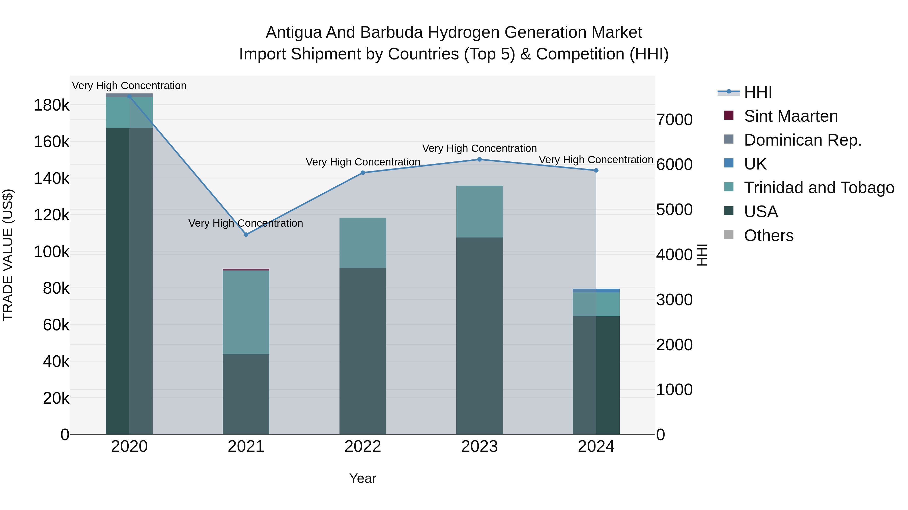Click the 4000 right-axis tick label
The height and width of the screenshot is (510, 908).
pos(674,255)
